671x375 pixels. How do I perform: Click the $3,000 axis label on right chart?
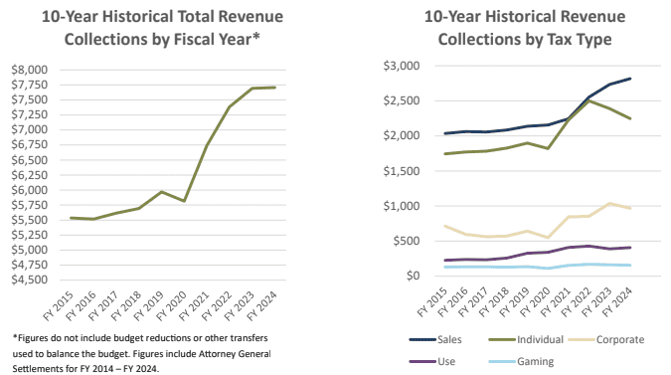pyautogui.click(x=402, y=66)
